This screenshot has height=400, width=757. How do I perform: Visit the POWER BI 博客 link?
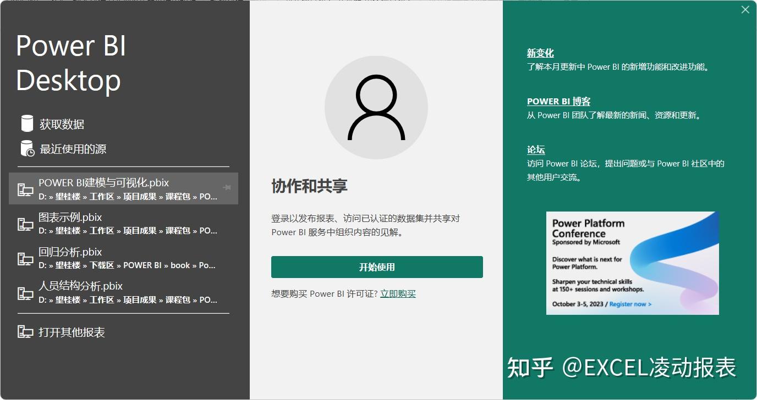click(558, 102)
